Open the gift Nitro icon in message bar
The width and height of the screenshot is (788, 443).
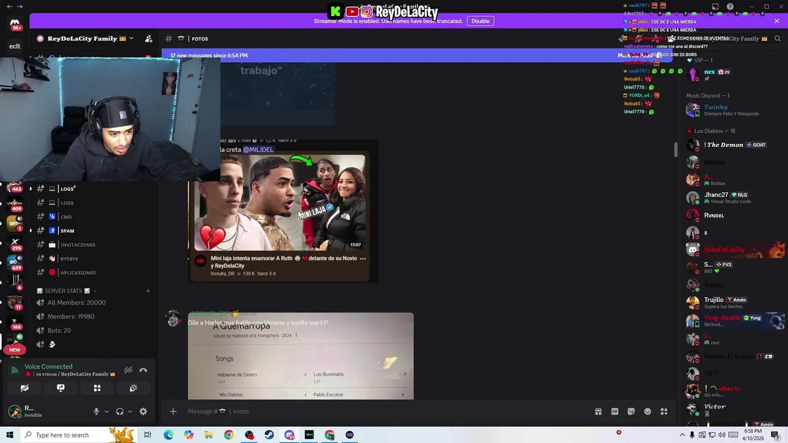point(598,411)
